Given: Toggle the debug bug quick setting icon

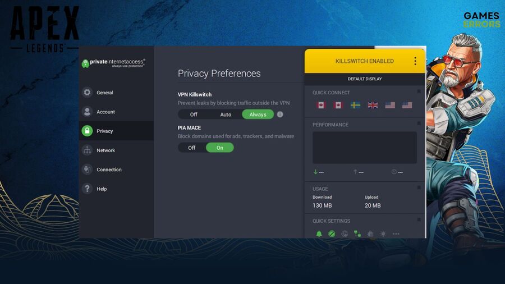Looking at the screenshot, I should pyautogui.click(x=370, y=234).
